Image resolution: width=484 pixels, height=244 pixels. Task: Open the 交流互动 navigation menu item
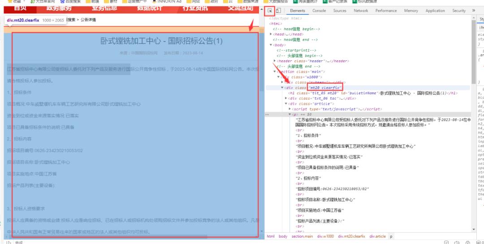[x=240, y=8]
